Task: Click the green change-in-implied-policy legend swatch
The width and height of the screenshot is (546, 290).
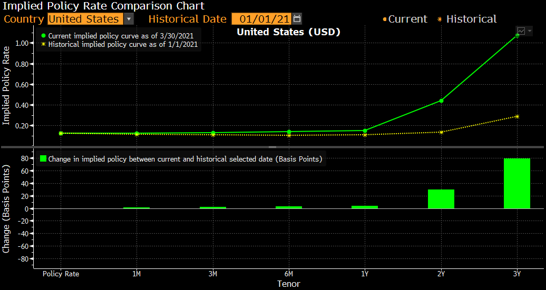Action: click(x=43, y=158)
